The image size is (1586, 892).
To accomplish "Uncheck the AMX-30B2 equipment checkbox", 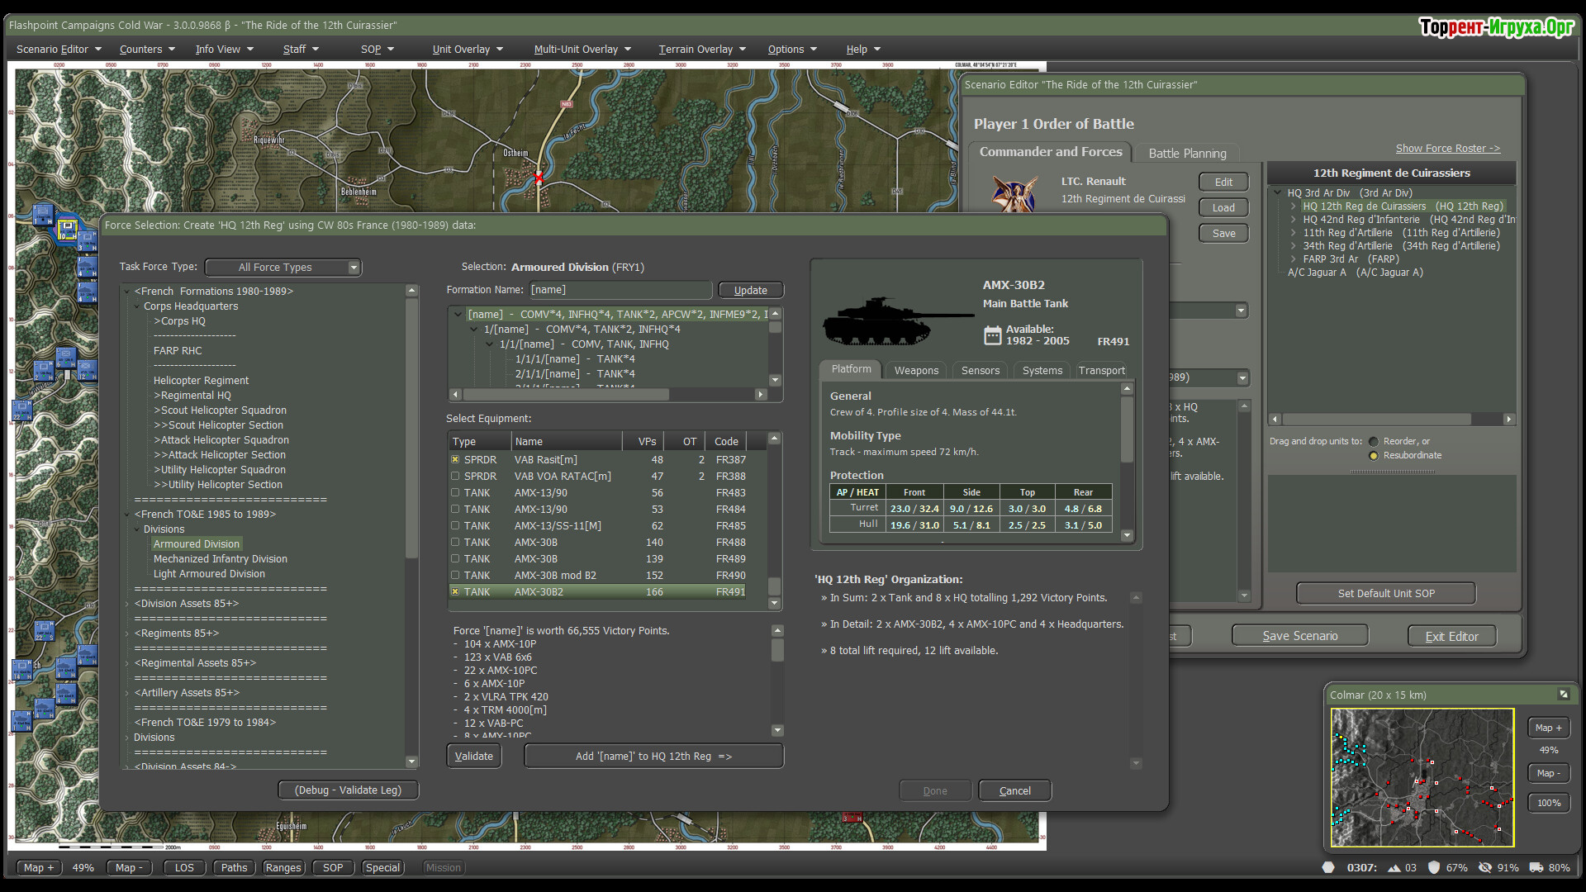I will [x=455, y=591].
